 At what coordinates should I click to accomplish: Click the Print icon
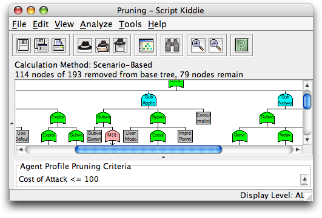coord(59,45)
